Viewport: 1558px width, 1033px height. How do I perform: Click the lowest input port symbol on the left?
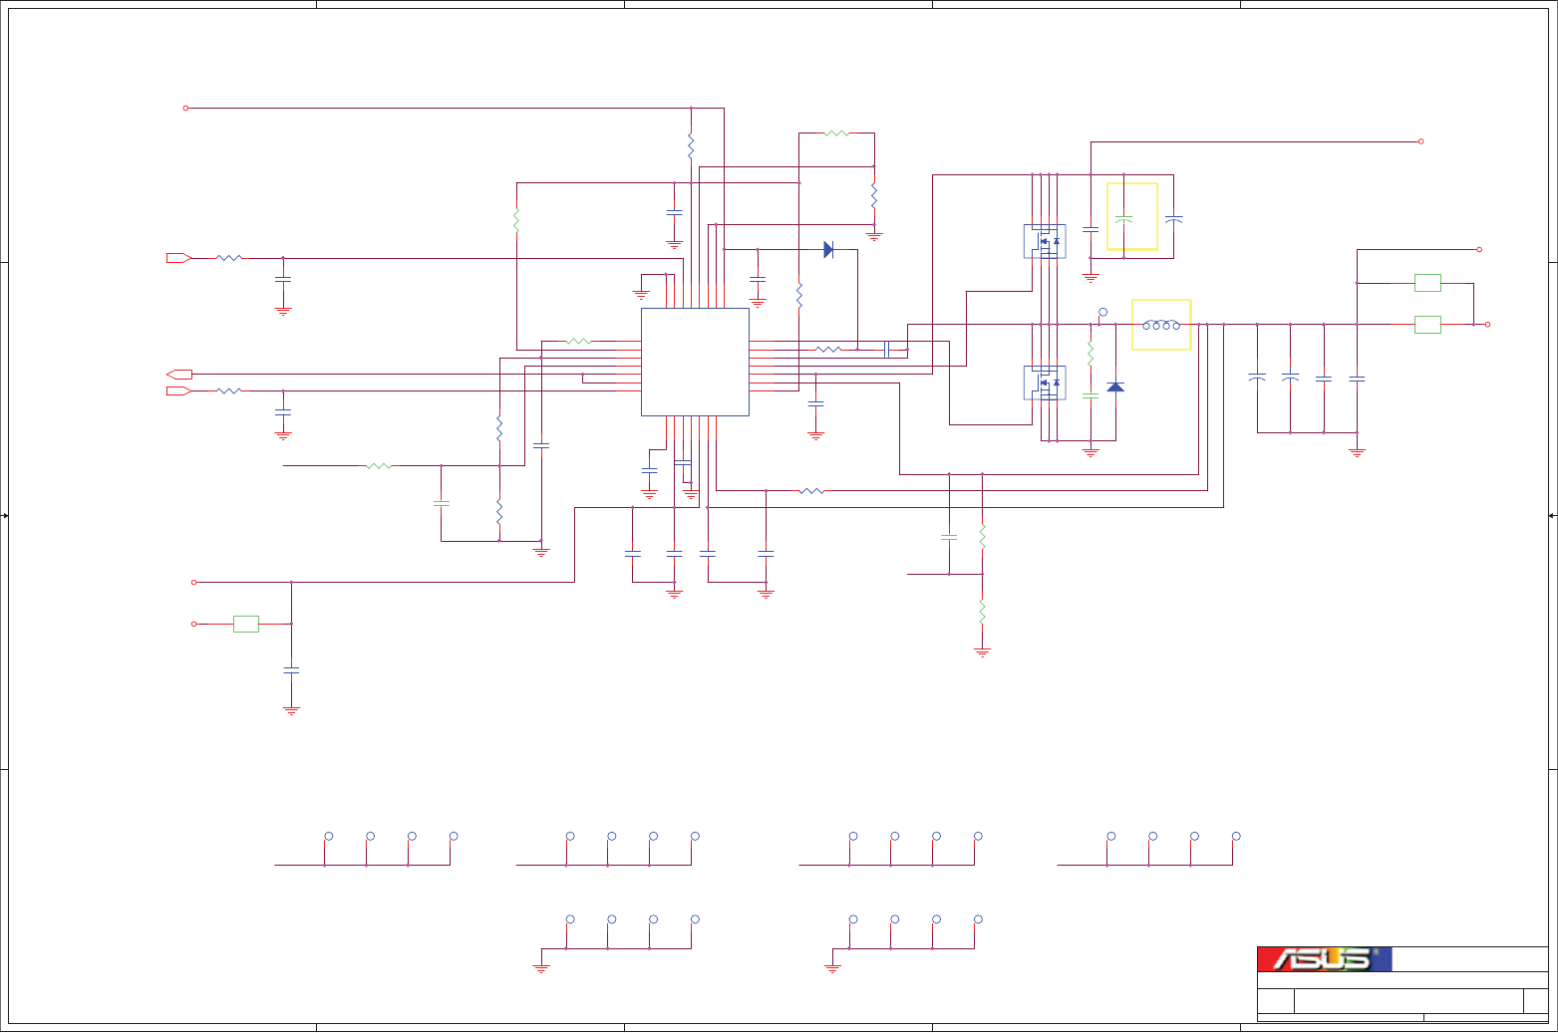(x=178, y=390)
